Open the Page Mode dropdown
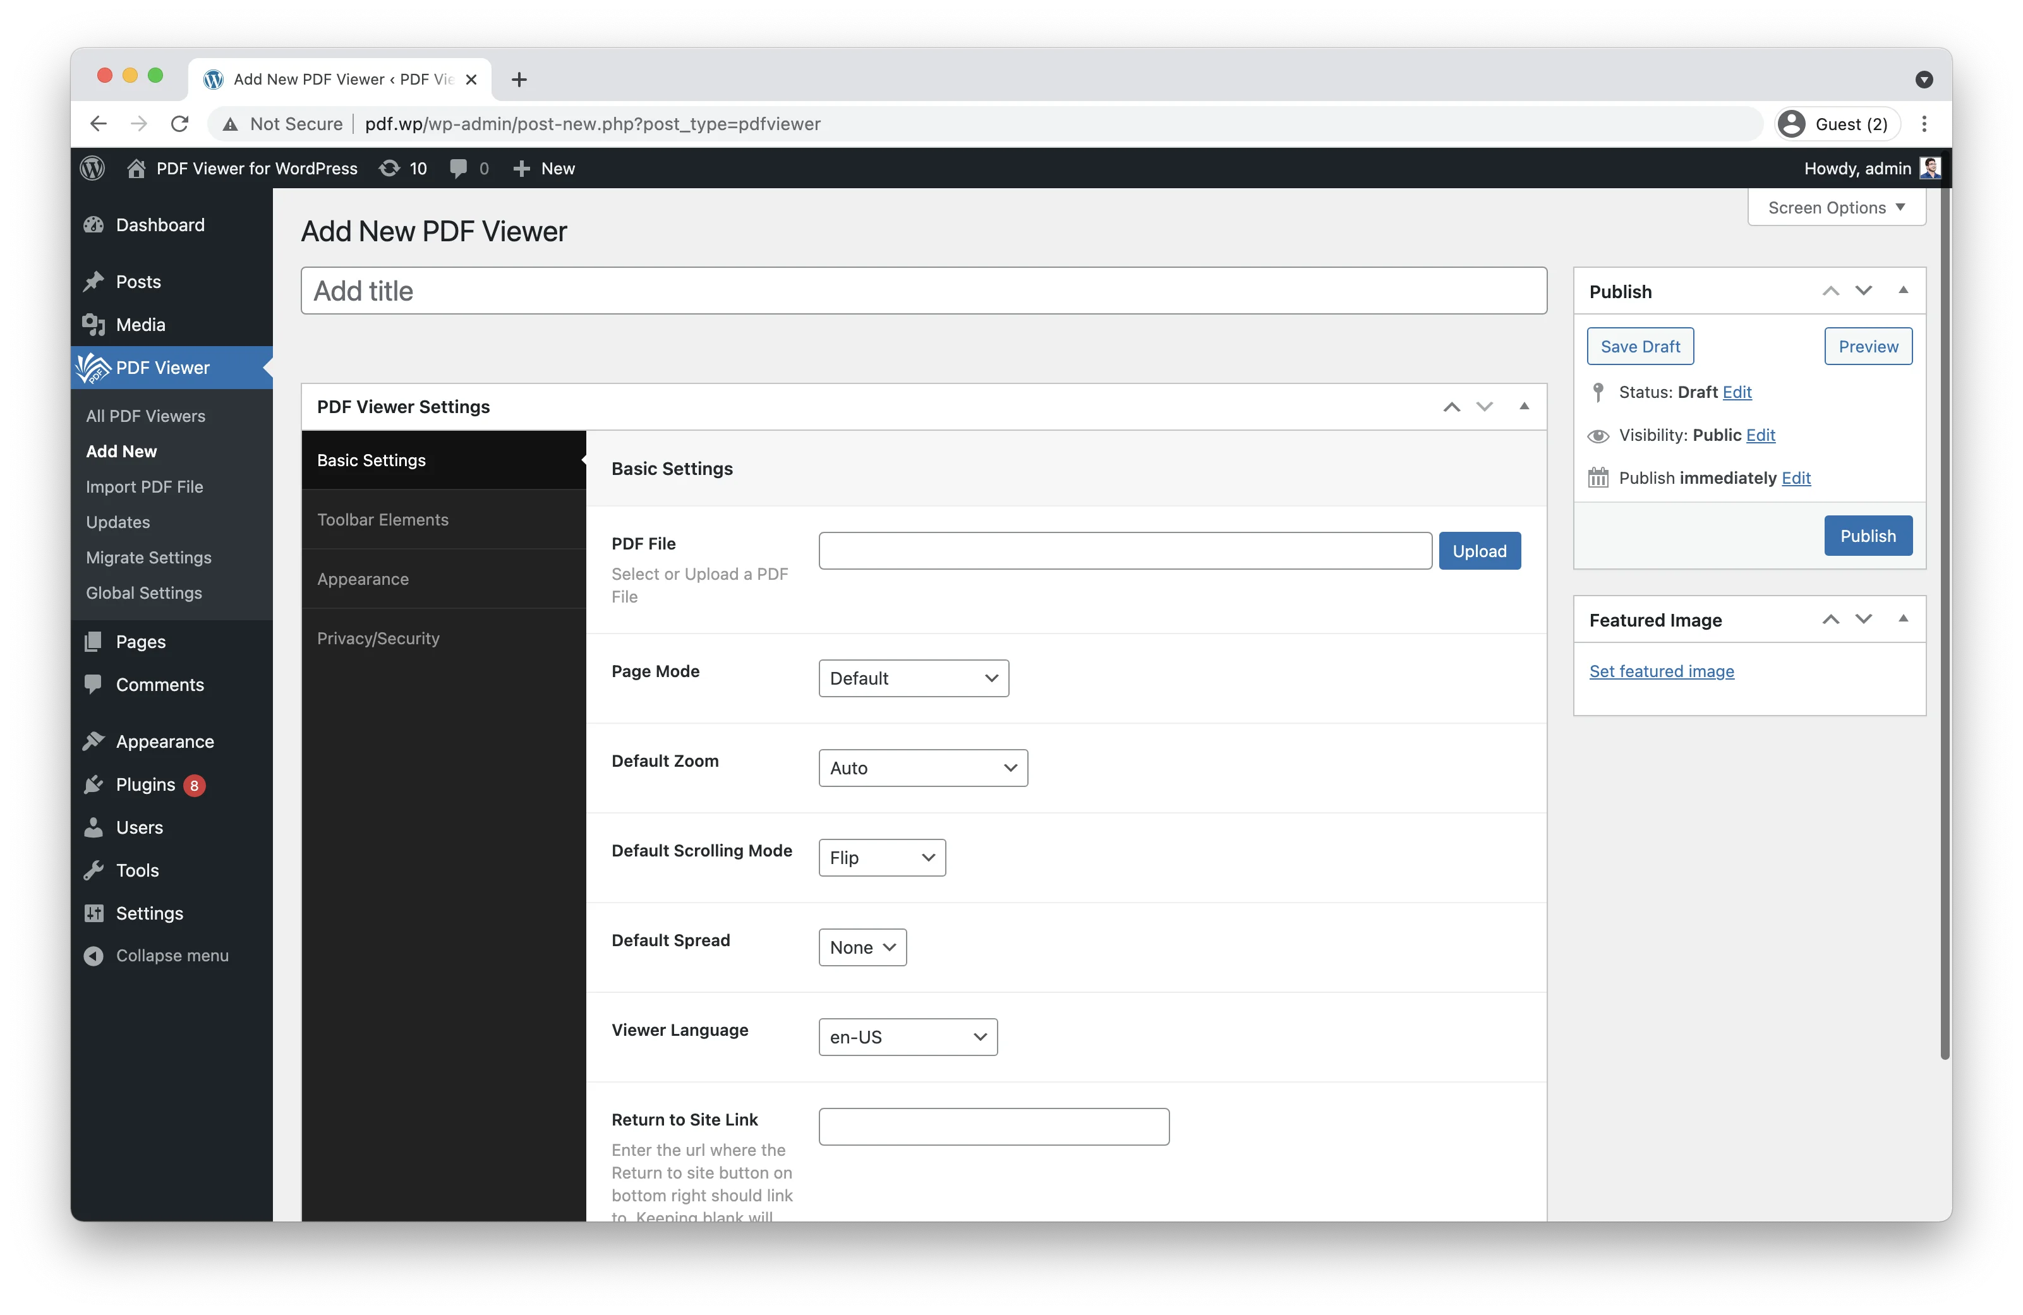This screenshot has height=1315, width=2023. [x=913, y=678]
